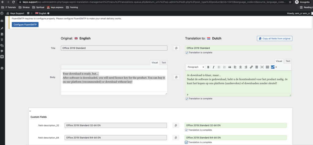Screen dimensions: 313x145
Task: Center align text in translation editor
Action: click(x=241, y=67)
